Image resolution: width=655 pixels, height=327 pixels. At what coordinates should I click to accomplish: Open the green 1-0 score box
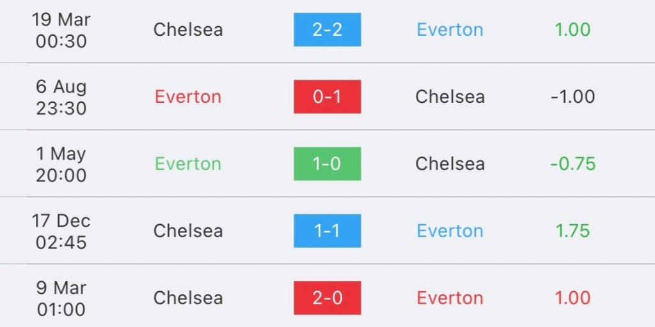pos(327,164)
